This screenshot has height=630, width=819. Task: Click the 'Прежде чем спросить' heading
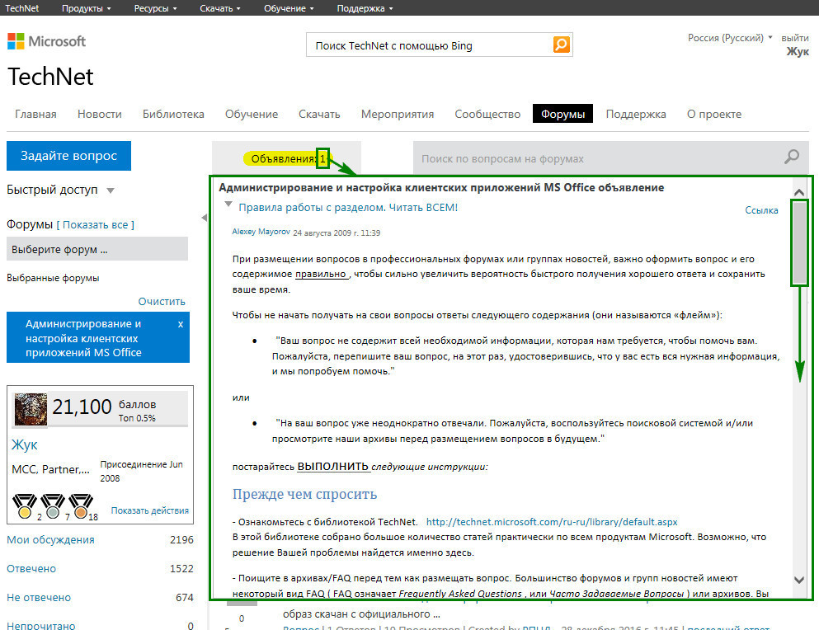tap(304, 494)
